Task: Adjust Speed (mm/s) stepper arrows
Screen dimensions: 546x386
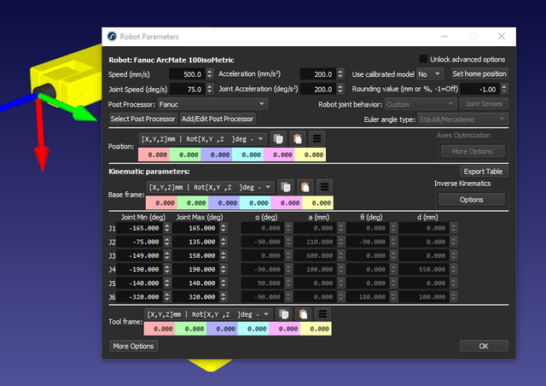Action: pos(210,74)
